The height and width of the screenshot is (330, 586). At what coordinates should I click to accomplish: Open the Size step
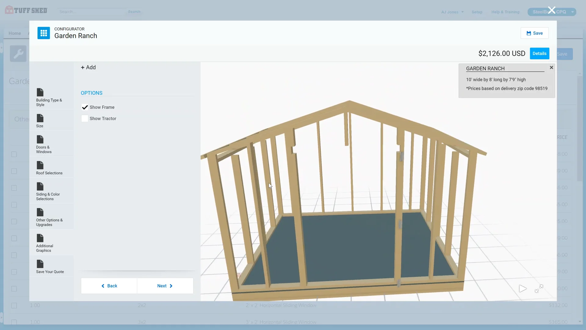(51, 121)
